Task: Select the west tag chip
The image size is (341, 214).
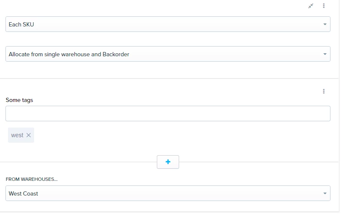Action: tap(21, 135)
